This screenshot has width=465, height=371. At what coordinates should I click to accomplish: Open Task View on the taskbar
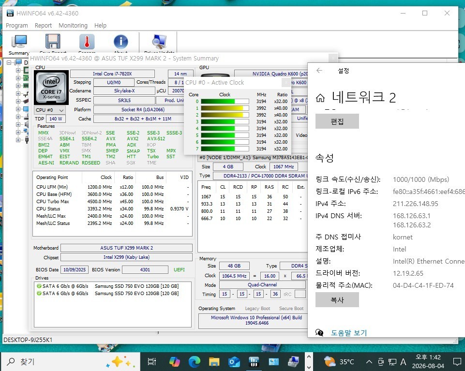[151, 361]
